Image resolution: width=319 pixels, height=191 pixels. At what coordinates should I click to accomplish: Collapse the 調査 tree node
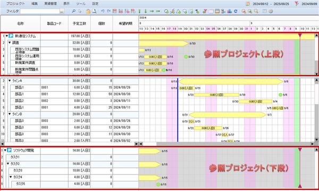point(10,43)
